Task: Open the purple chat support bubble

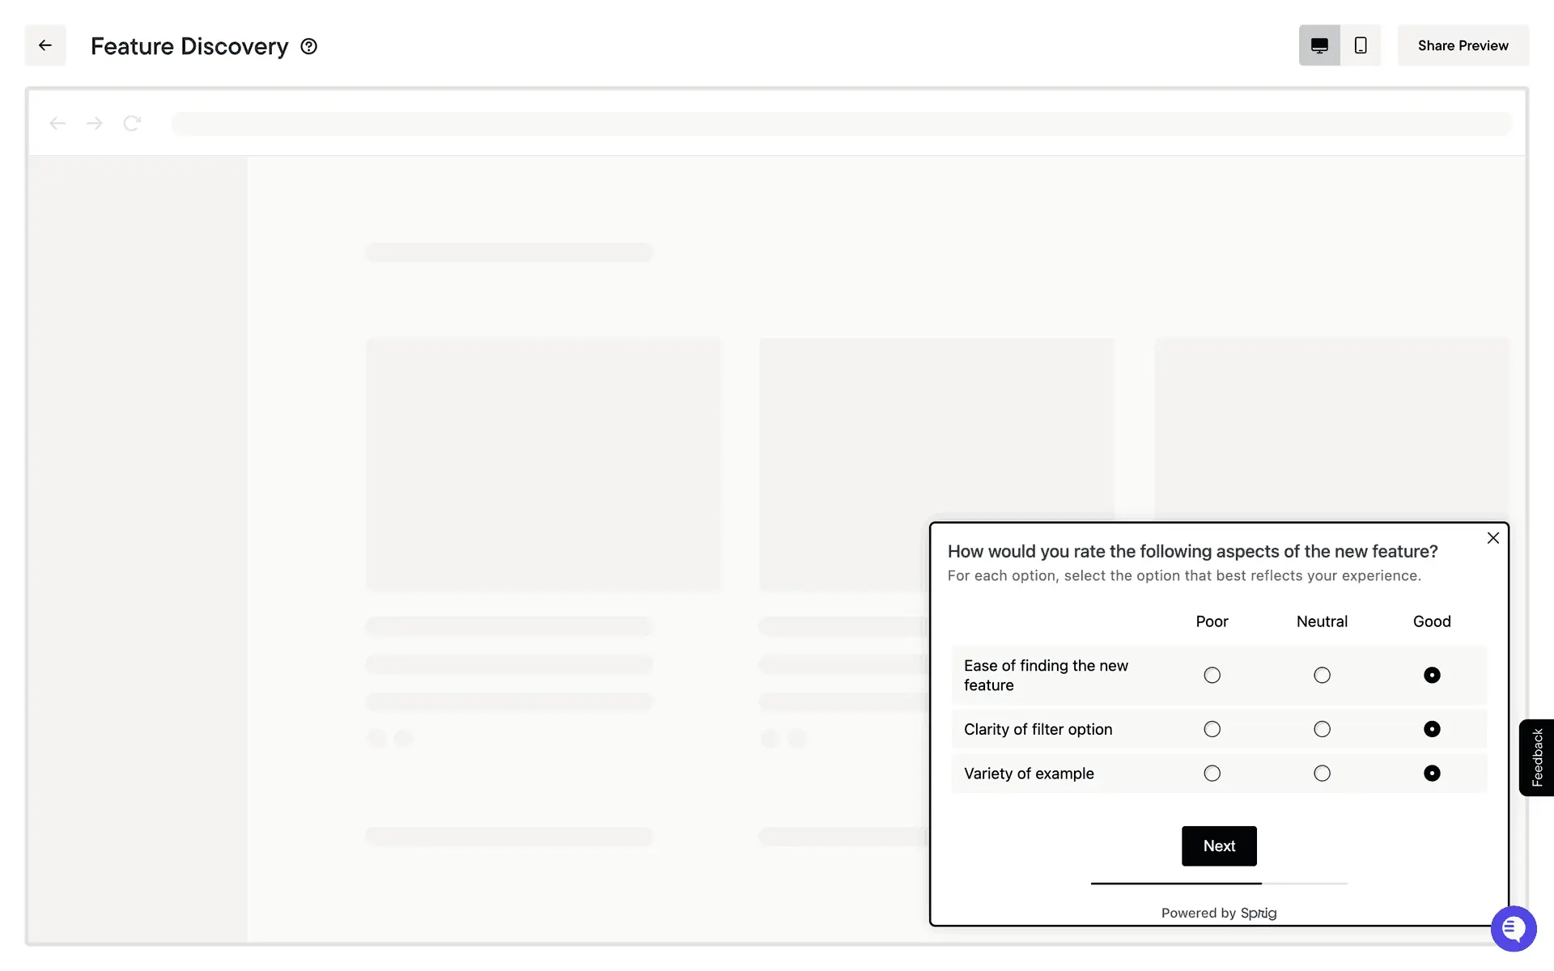Action: (1513, 928)
